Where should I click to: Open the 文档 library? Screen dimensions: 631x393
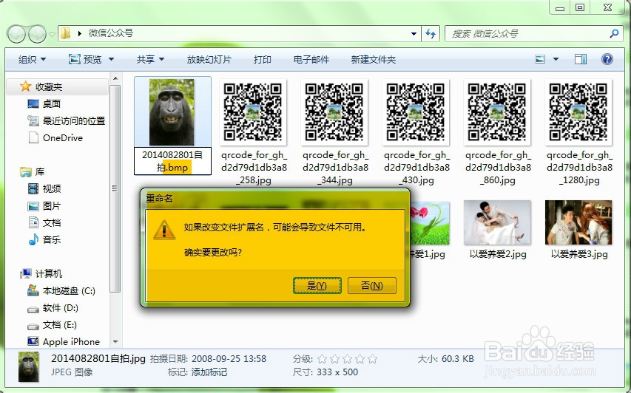pyautogui.click(x=44, y=222)
